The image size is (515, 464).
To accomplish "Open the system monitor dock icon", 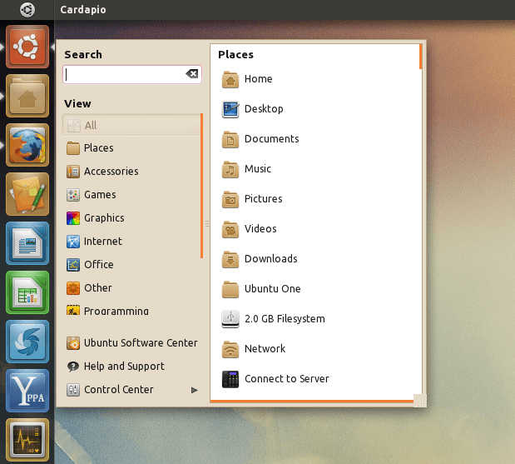I will tap(27, 438).
